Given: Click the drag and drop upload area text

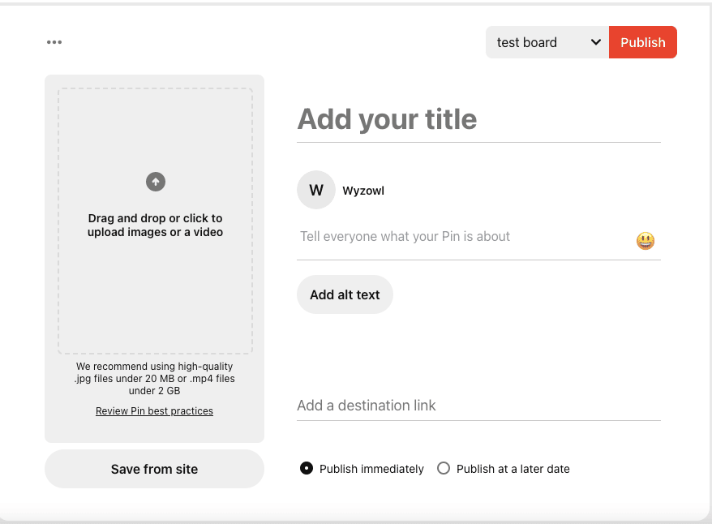Looking at the screenshot, I should point(156,225).
